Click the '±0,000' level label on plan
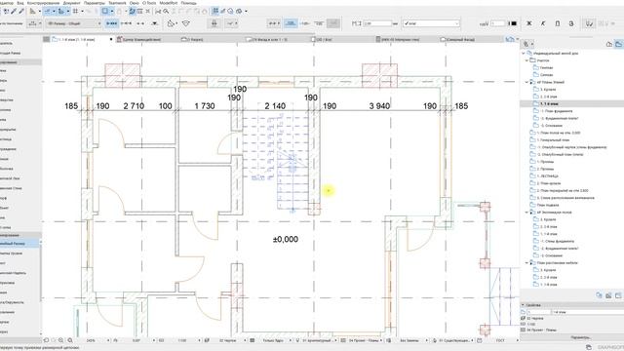Screen dimensions: 624x351 coord(286,239)
